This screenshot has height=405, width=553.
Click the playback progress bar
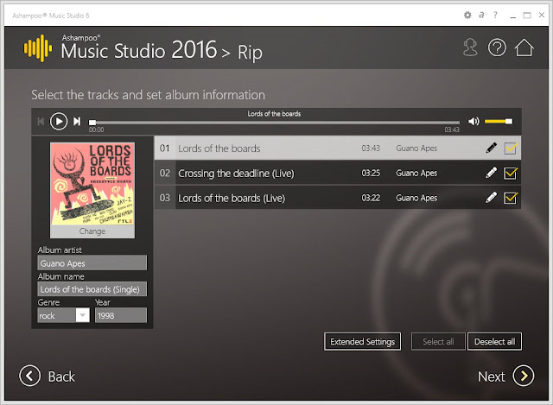pyautogui.click(x=274, y=123)
